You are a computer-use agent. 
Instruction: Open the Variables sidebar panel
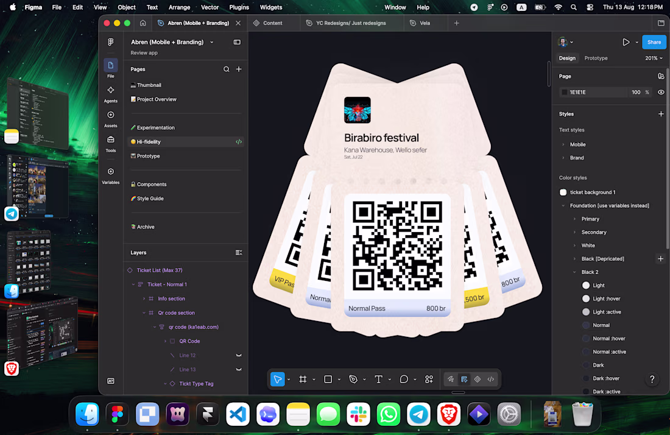[111, 171]
